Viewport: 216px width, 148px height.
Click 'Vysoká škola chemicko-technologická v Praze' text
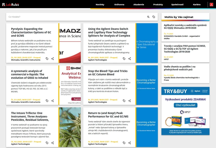click(x=182, y=79)
